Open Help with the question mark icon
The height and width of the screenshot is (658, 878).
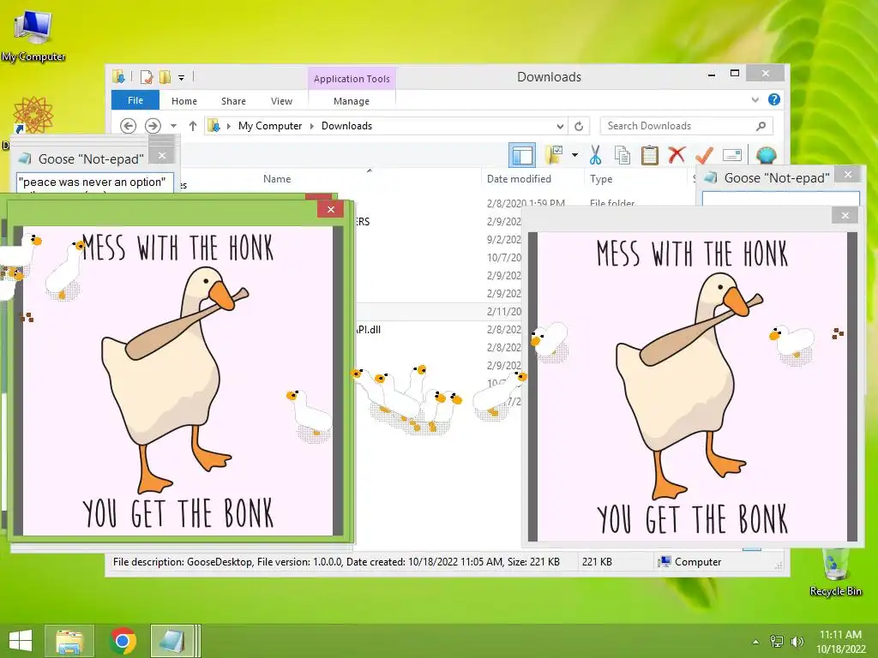(x=774, y=99)
